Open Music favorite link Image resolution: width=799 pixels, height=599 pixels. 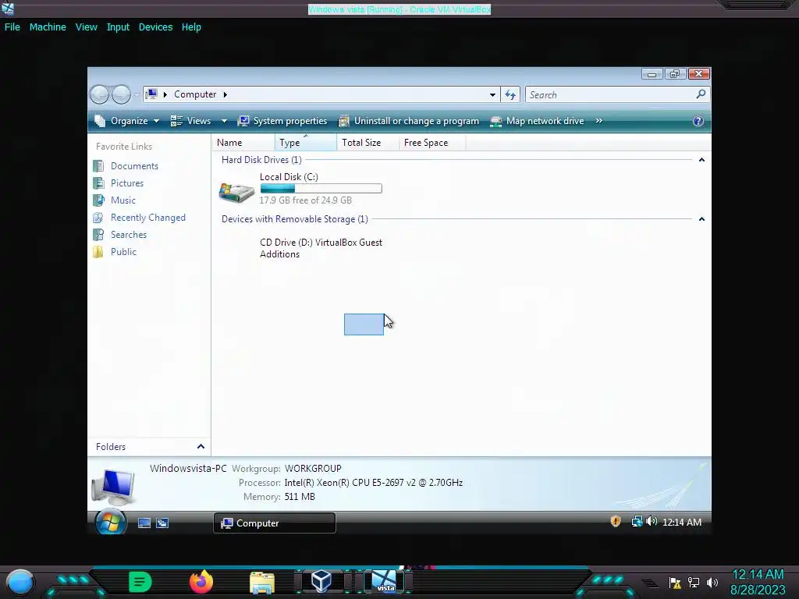(x=123, y=200)
